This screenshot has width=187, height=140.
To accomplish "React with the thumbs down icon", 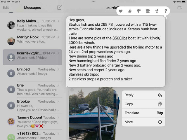I will pyautogui.click(x=139, y=11).
